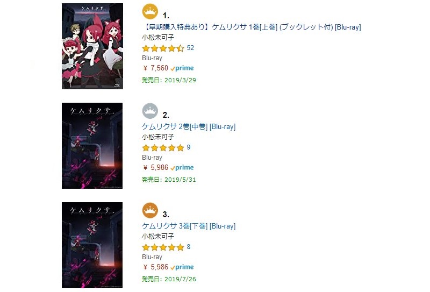430x292 pixels.
Task: Open the volume 2 cover thumbnail
Action: coord(92,146)
